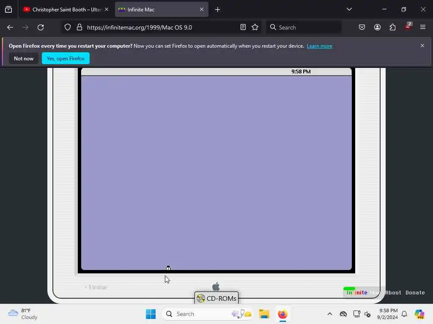433x324 pixels.
Task: Open tracking protection shield icon
Action: pyautogui.click(x=68, y=27)
